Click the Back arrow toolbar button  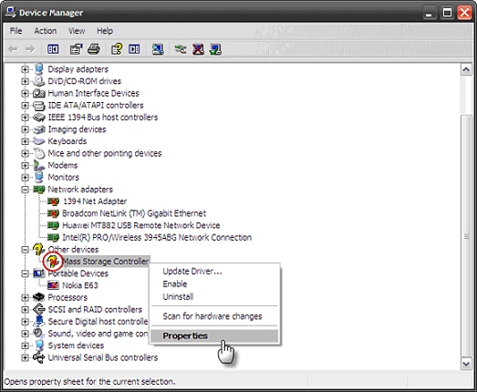pos(13,49)
